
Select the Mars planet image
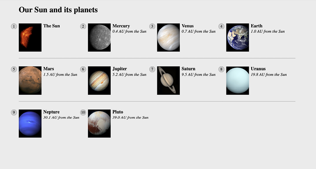click(x=30, y=80)
